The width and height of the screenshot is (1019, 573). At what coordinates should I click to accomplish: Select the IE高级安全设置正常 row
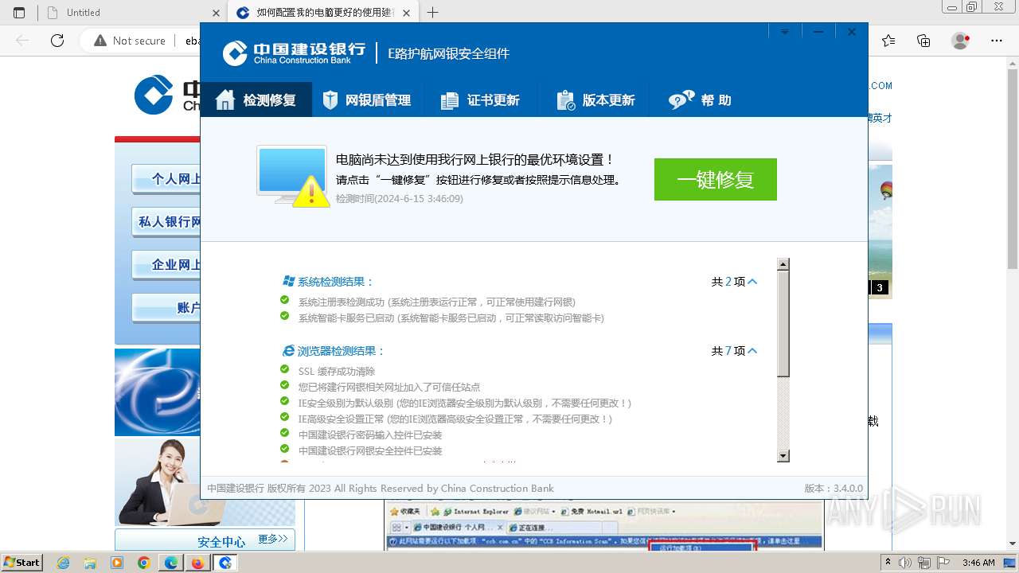[x=455, y=419]
